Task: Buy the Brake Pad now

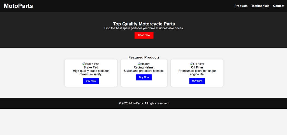Action: click(91, 81)
